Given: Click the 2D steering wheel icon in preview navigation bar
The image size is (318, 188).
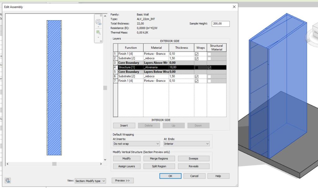Looking at the screenshot, I should [98, 22].
